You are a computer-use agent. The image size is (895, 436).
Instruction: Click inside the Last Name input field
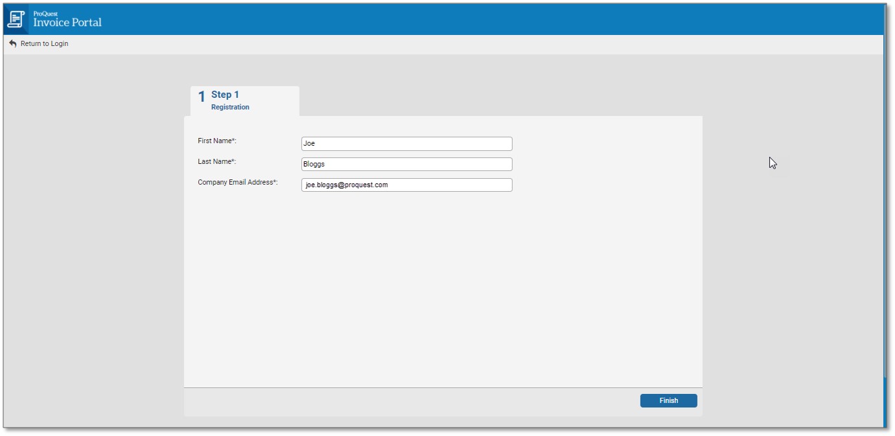click(406, 164)
